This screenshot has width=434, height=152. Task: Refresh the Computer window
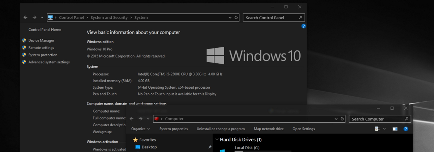point(342,119)
